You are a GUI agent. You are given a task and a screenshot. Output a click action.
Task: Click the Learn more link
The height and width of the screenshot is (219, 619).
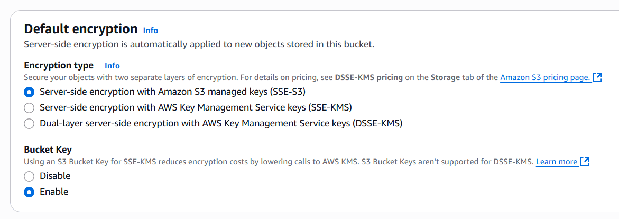click(557, 162)
